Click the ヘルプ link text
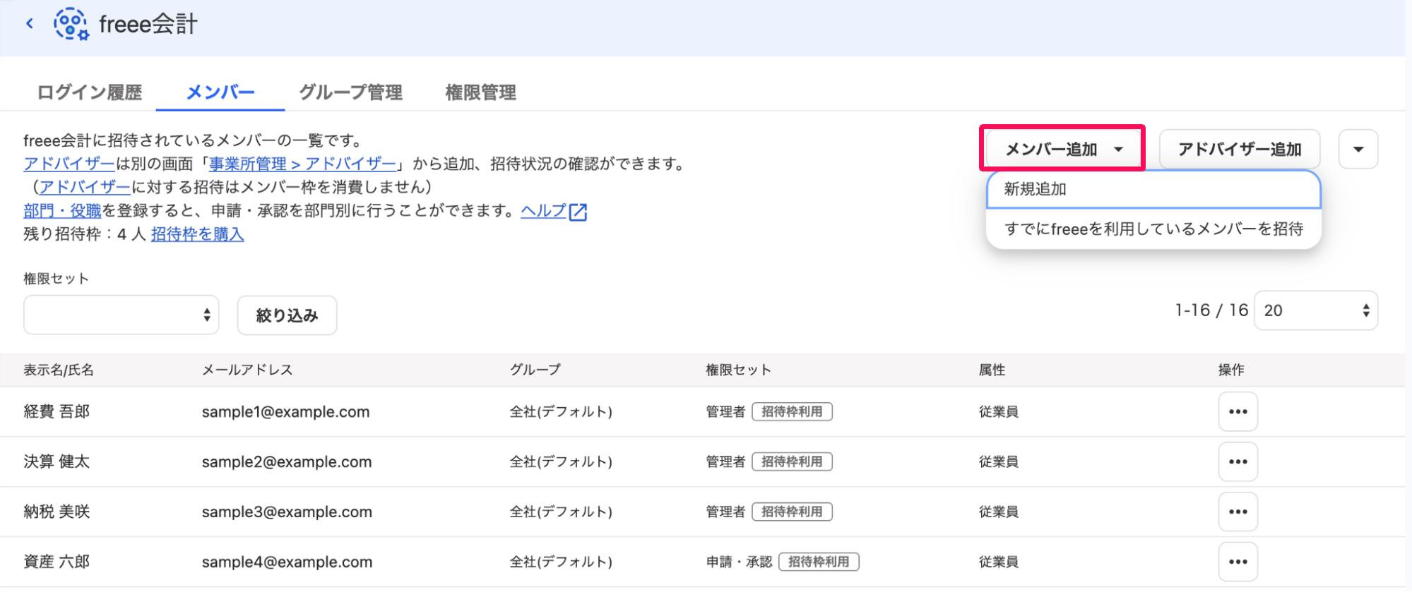Screen dimensions: 1412x592 543,211
